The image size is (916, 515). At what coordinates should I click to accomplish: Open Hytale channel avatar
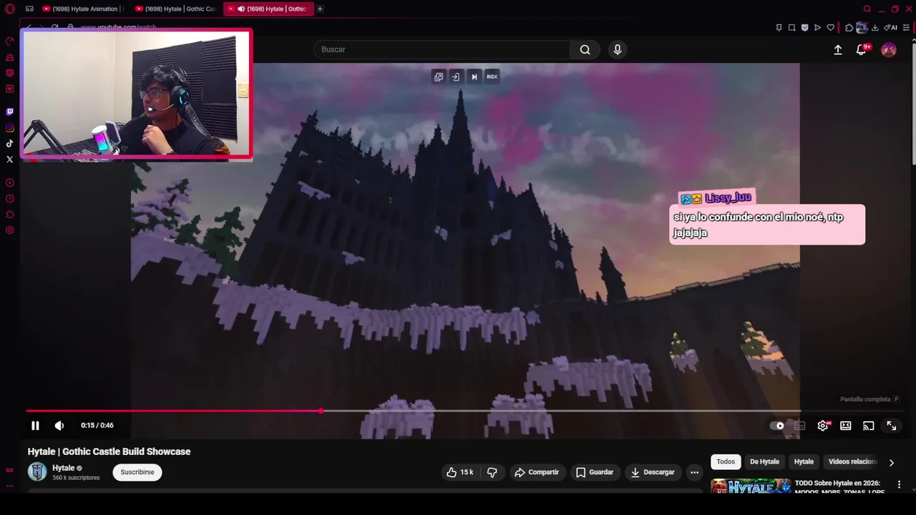pyautogui.click(x=37, y=471)
